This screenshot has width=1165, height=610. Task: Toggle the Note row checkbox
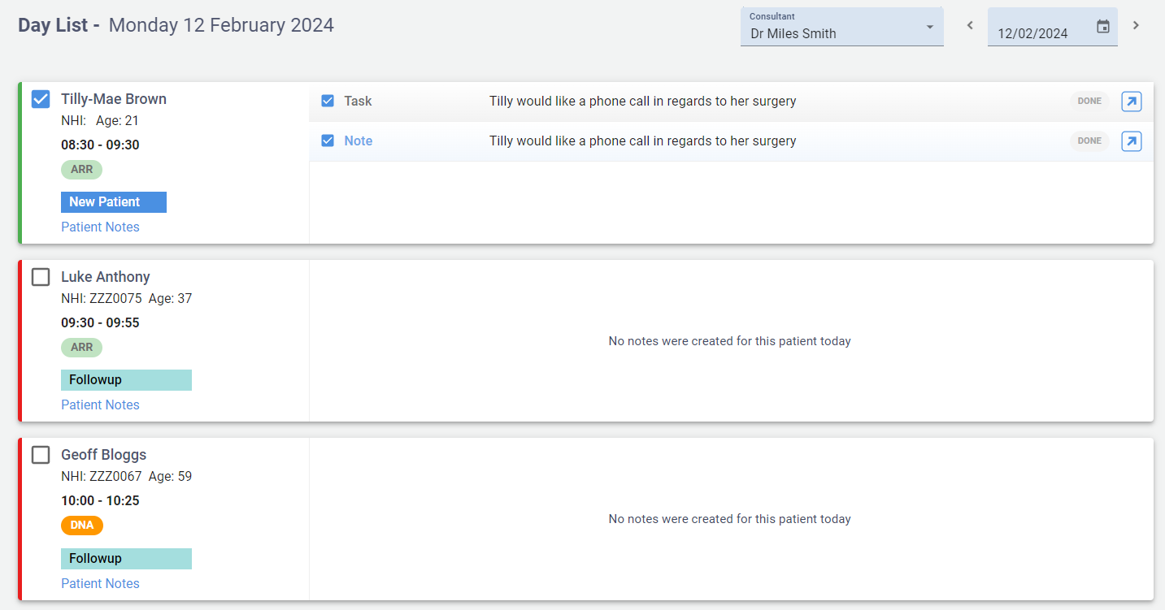click(328, 141)
